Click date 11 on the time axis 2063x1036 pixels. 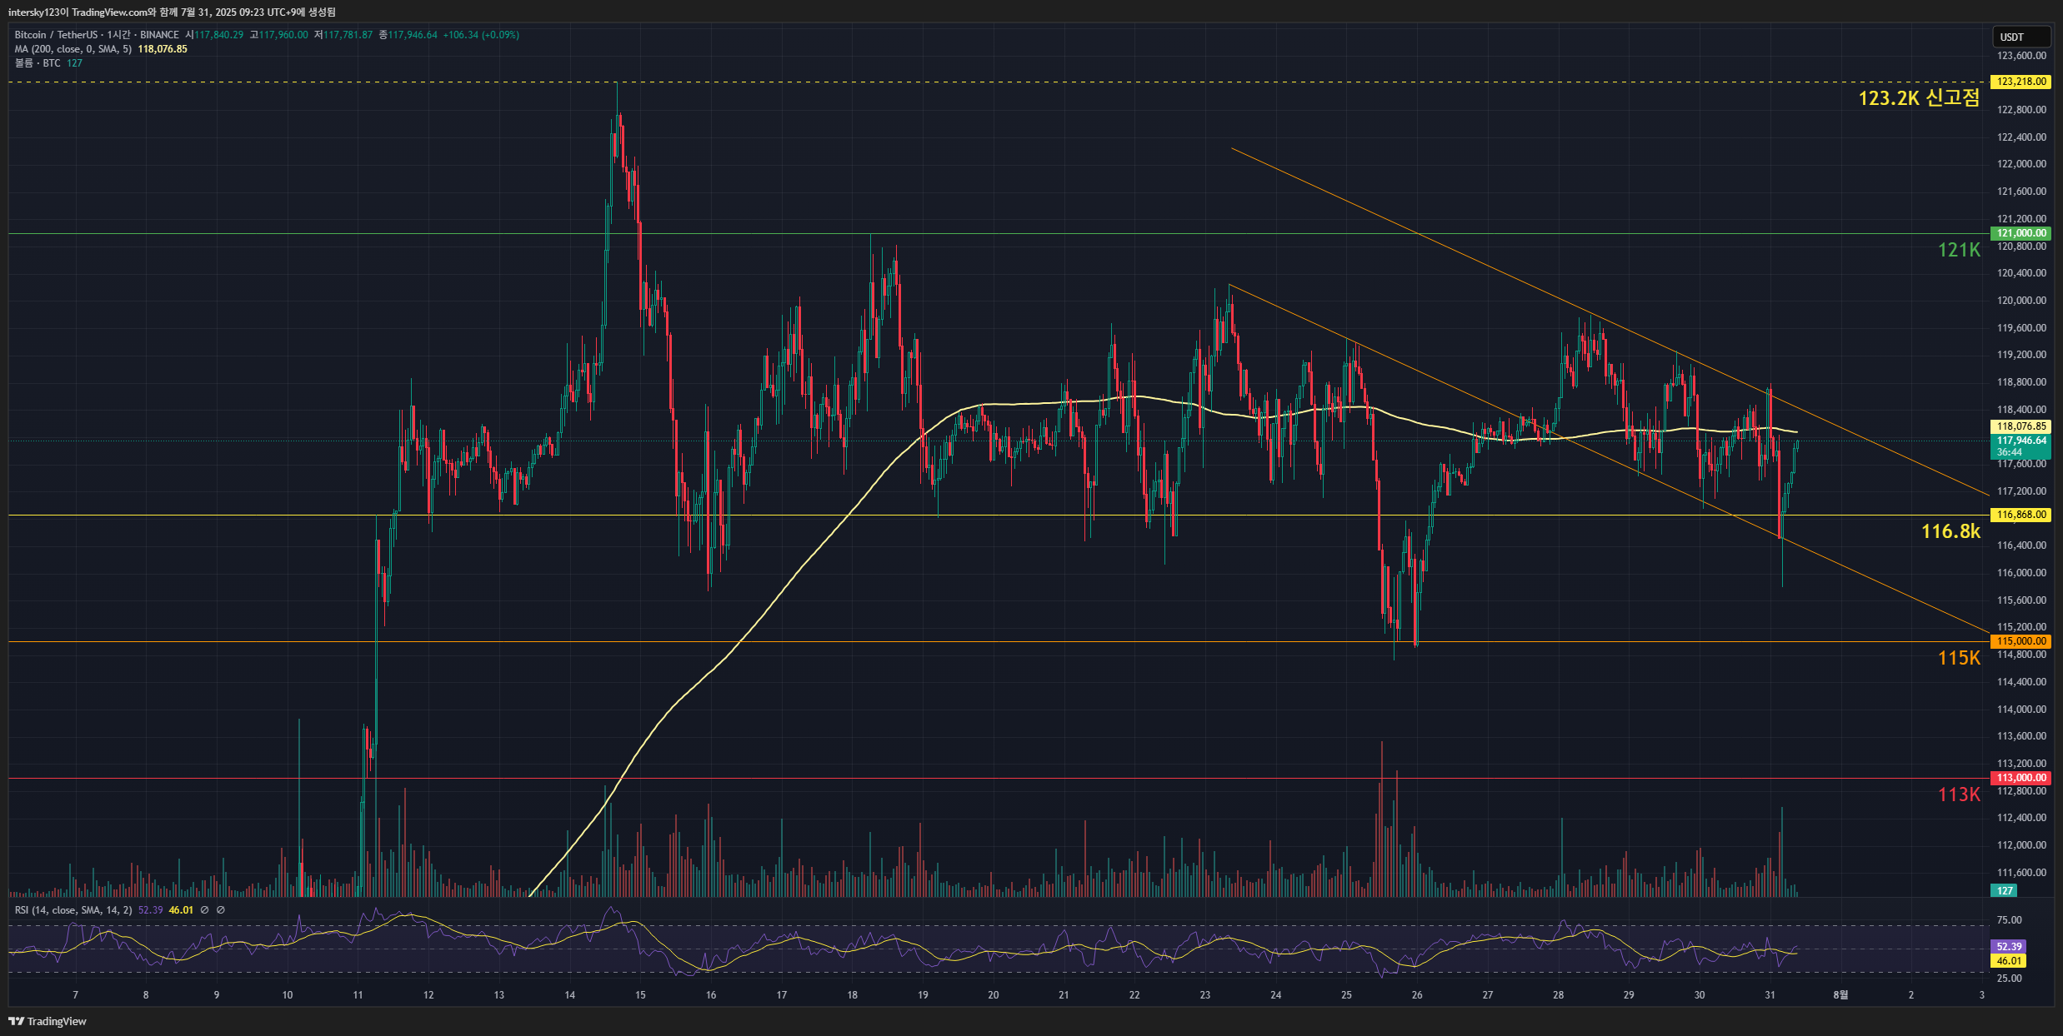click(x=358, y=995)
